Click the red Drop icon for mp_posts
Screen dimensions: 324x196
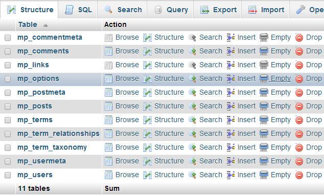(x=299, y=106)
